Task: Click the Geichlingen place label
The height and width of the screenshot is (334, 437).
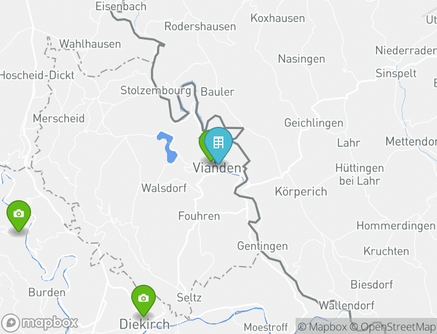Action: [313, 123]
